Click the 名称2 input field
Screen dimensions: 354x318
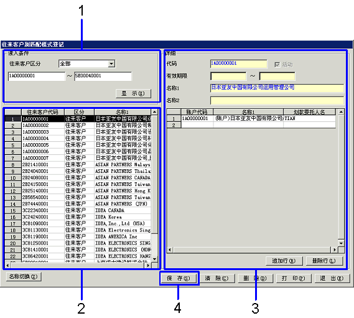click(x=277, y=101)
